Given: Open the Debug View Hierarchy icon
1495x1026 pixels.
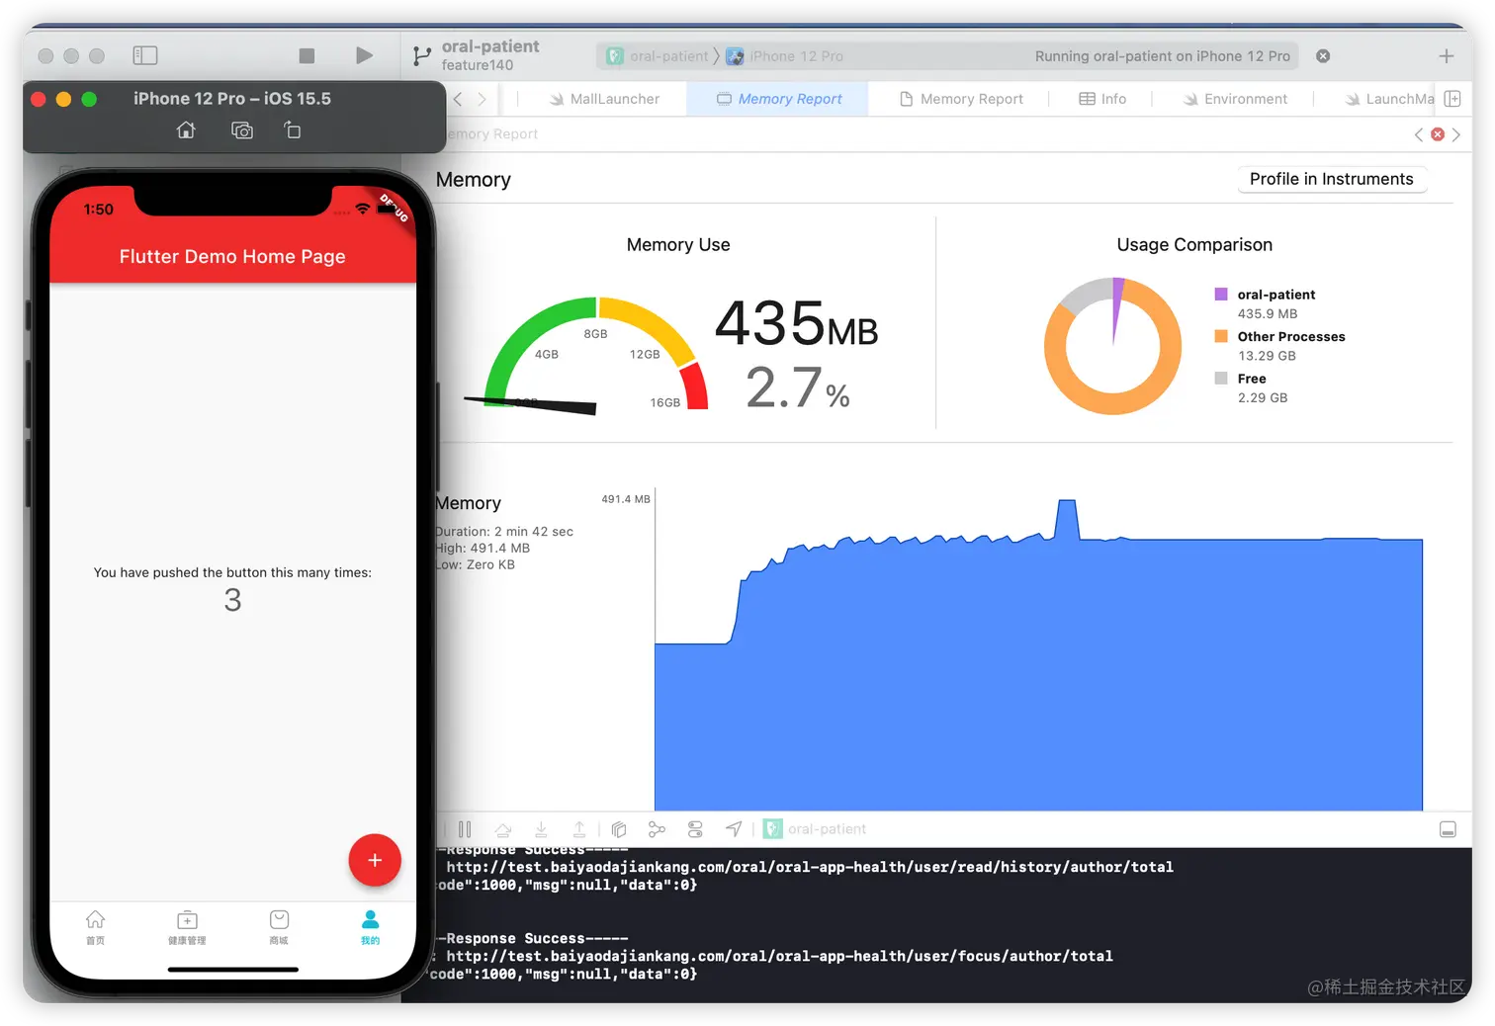Looking at the screenshot, I should (x=619, y=829).
